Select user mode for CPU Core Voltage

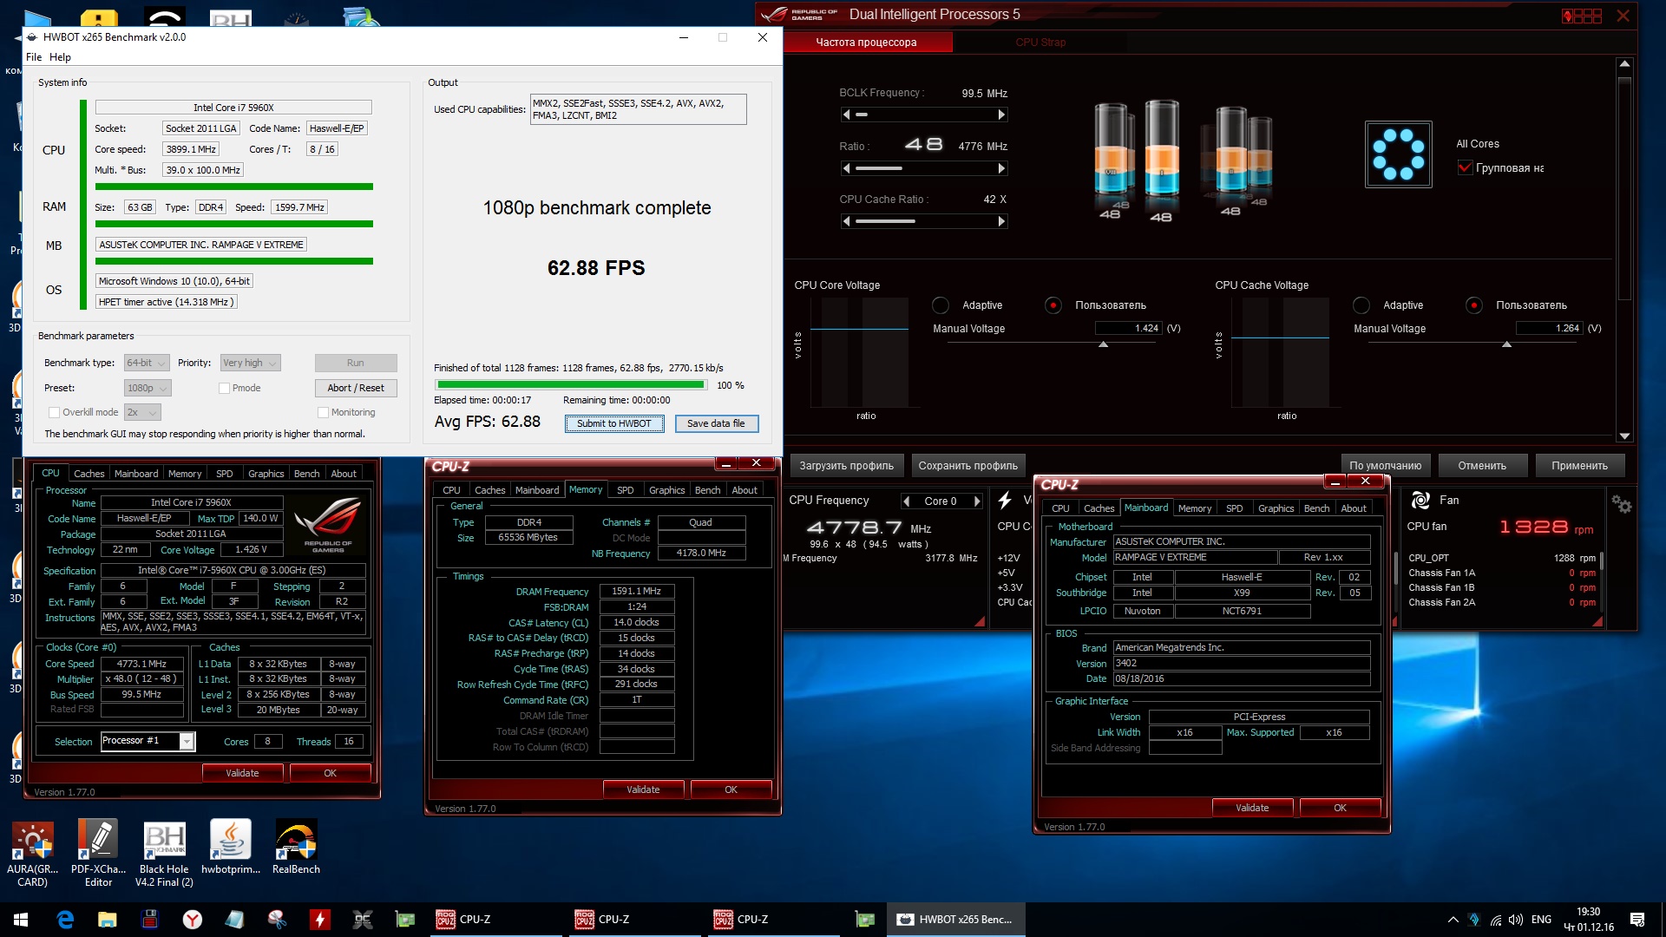[x=1053, y=305]
